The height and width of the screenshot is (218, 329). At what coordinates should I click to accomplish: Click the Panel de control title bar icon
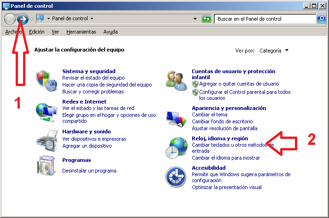(x=6, y=6)
